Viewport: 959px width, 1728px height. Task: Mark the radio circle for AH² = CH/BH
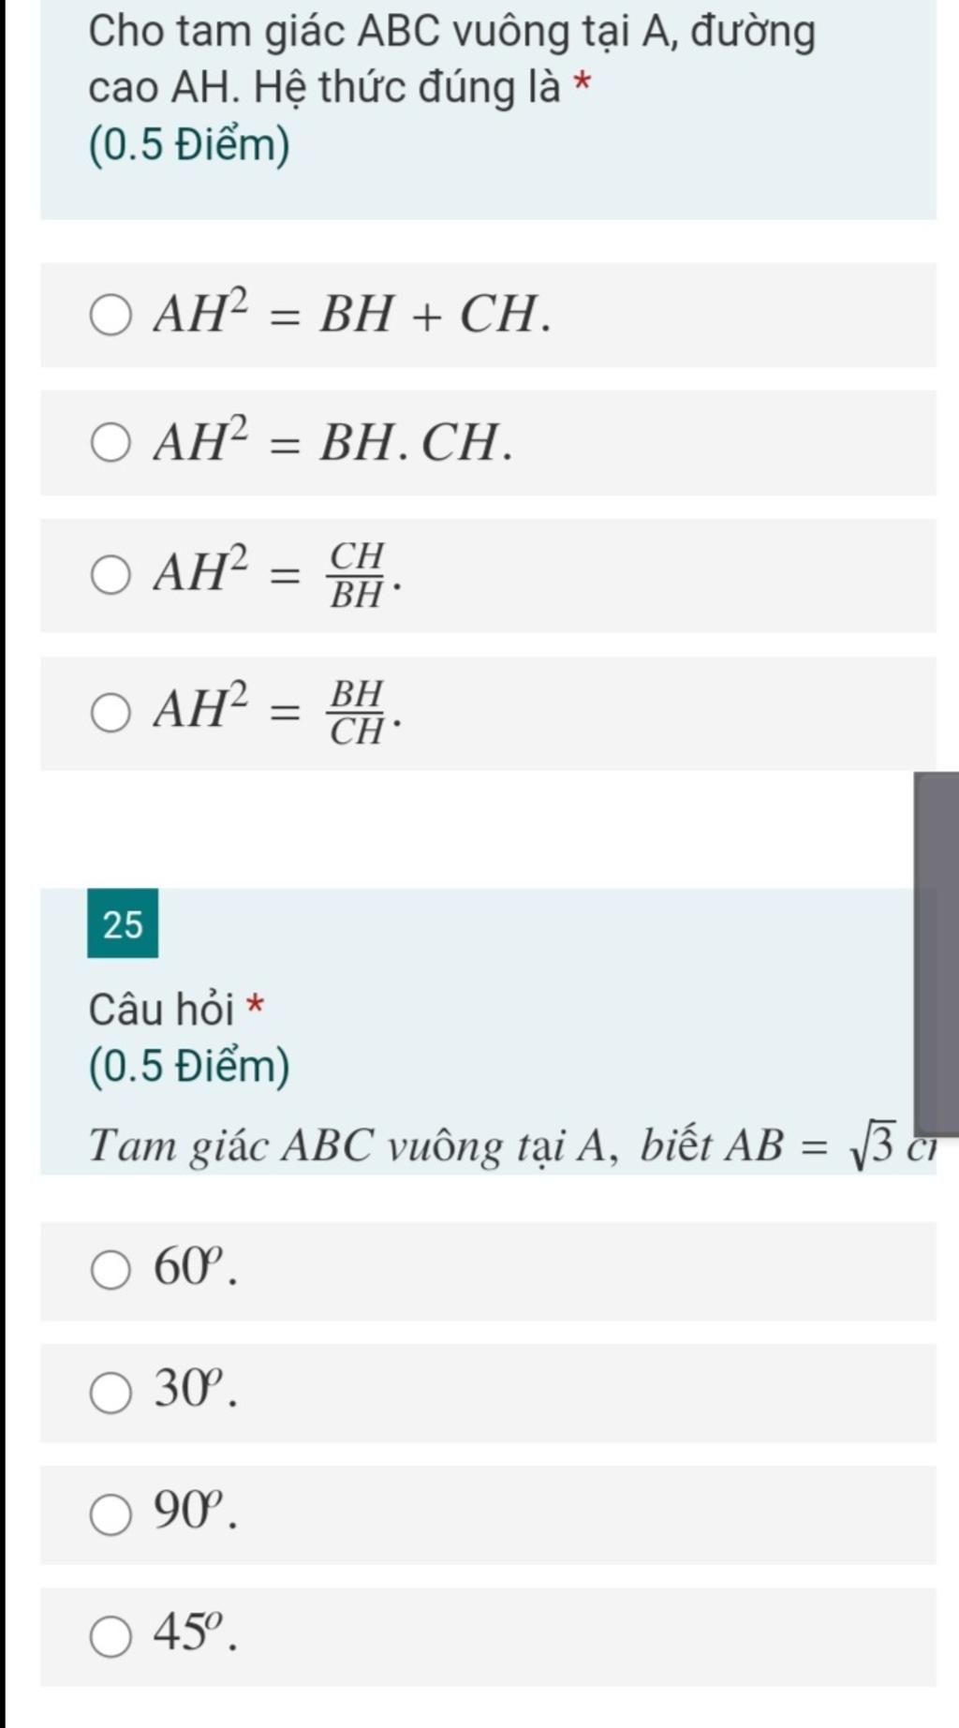[x=111, y=575]
